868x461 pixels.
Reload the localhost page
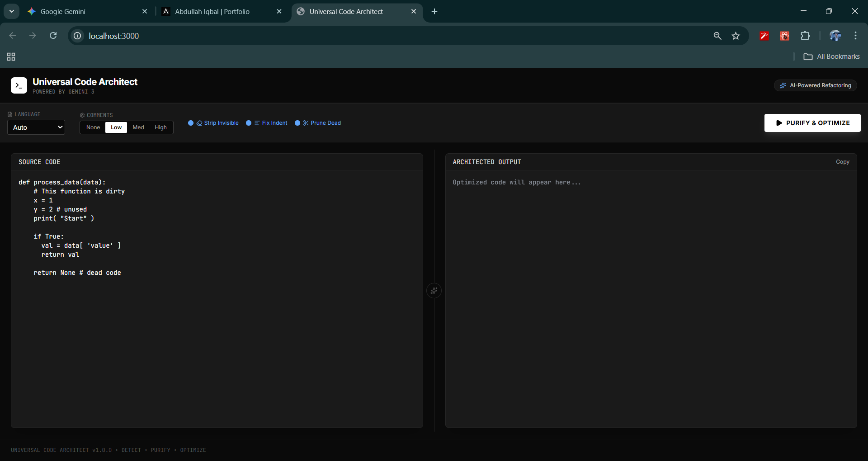[53, 36]
